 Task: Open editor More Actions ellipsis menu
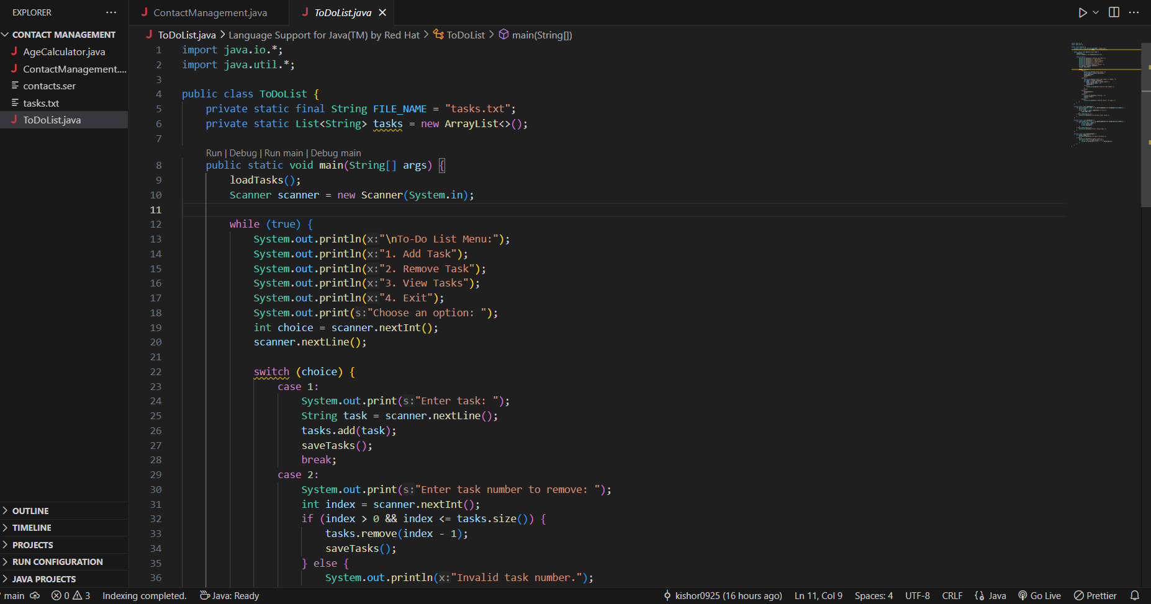tap(1134, 12)
